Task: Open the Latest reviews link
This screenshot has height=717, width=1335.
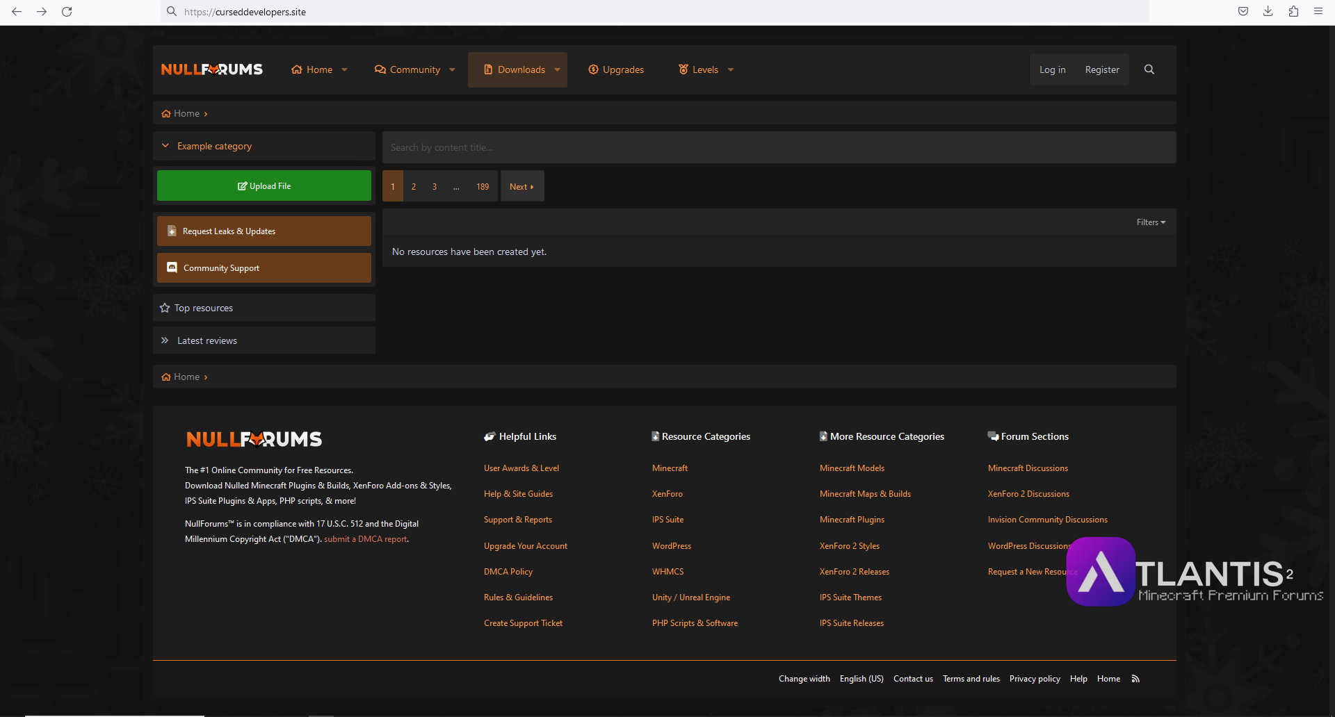Action: click(x=207, y=340)
